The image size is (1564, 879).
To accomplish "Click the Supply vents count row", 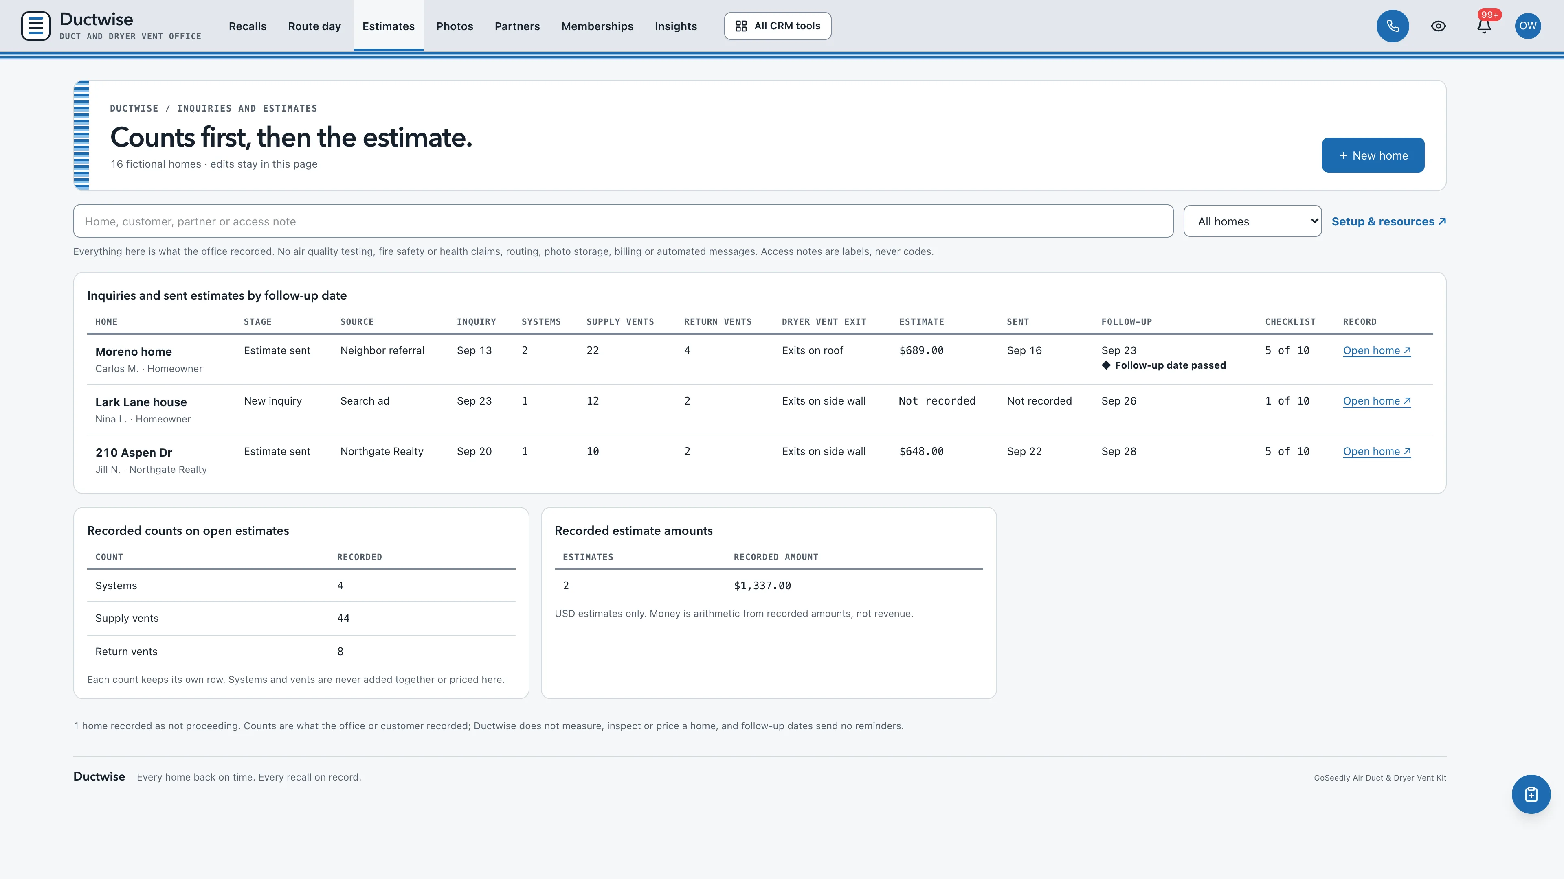I will point(301,618).
